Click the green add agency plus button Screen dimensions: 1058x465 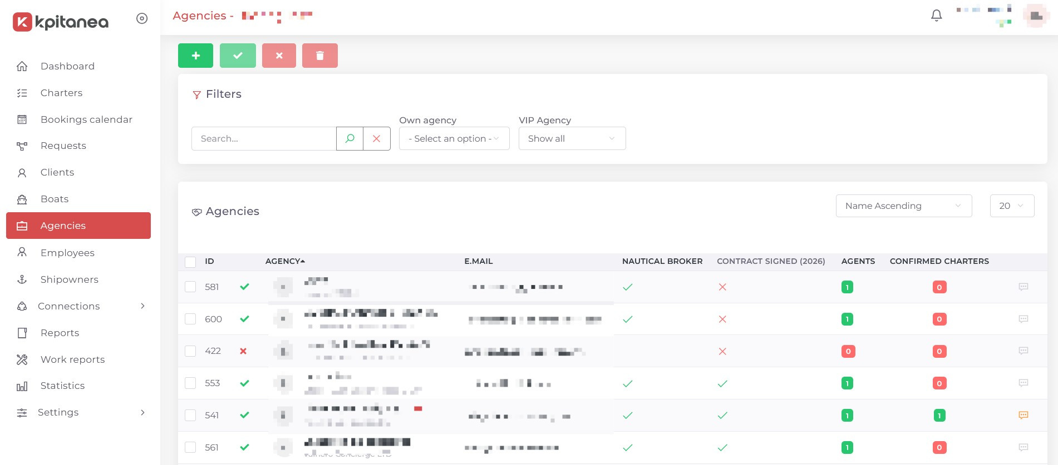click(x=195, y=56)
